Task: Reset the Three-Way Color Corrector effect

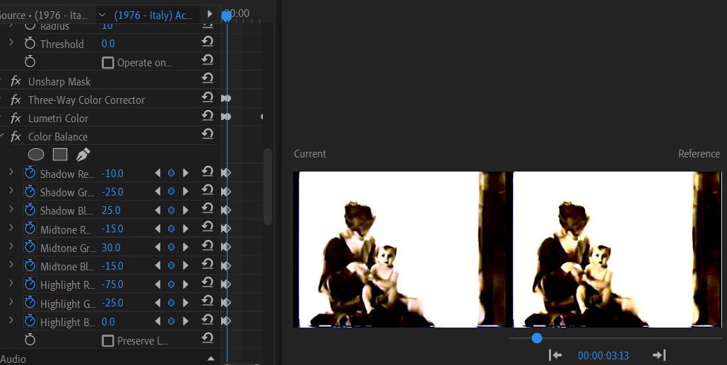Action: point(207,97)
